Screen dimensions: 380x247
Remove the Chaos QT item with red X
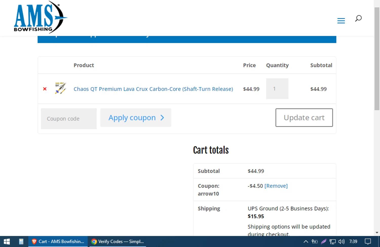click(x=45, y=89)
